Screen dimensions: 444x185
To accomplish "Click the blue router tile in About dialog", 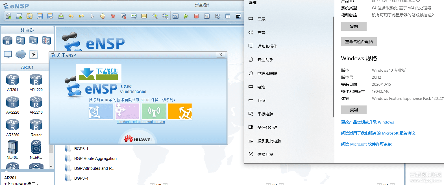I will (101, 111).
